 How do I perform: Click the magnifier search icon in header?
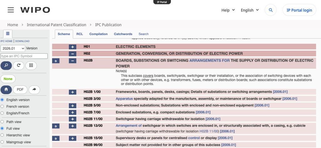coord(271,10)
